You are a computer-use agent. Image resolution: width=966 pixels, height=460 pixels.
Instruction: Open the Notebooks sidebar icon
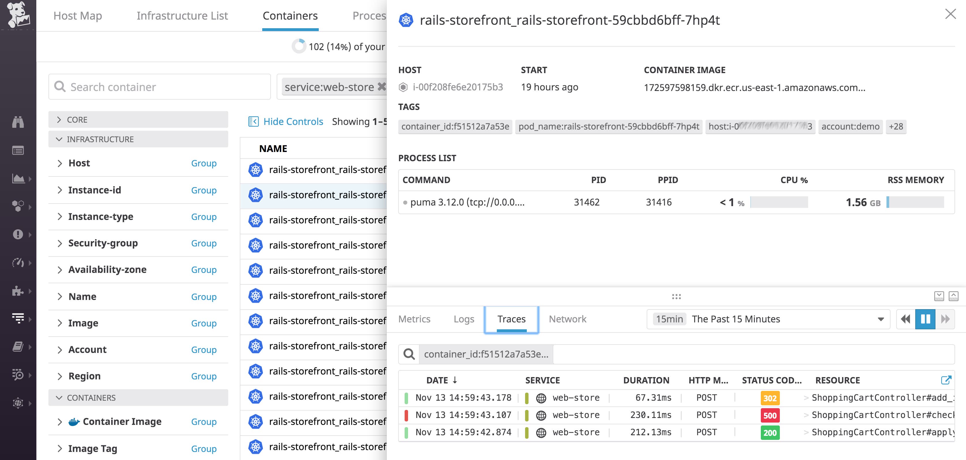coord(18,347)
